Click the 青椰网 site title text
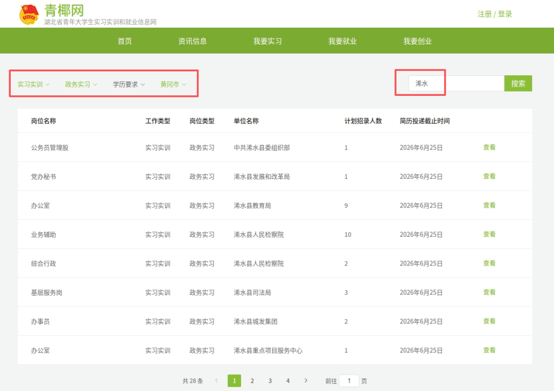Viewport: 554px width, 391px height. click(64, 11)
